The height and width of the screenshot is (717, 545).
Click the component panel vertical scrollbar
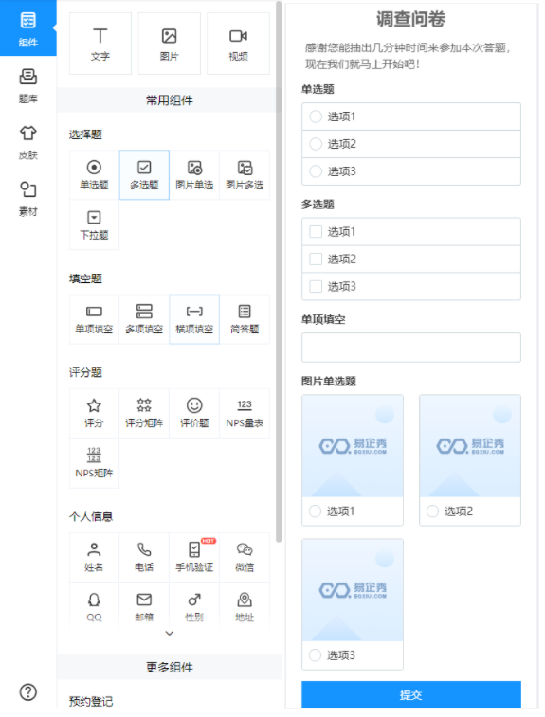pyautogui.click(x=279, y=272)
